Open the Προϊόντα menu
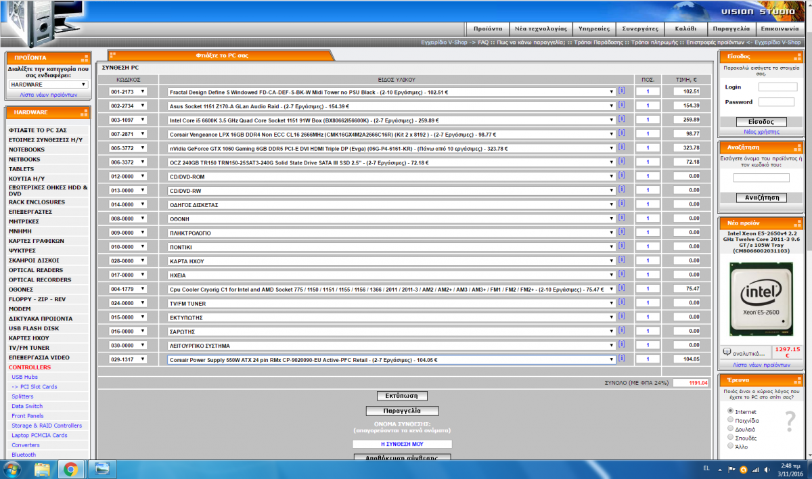The image size is (812, 479). pos(487,29)
